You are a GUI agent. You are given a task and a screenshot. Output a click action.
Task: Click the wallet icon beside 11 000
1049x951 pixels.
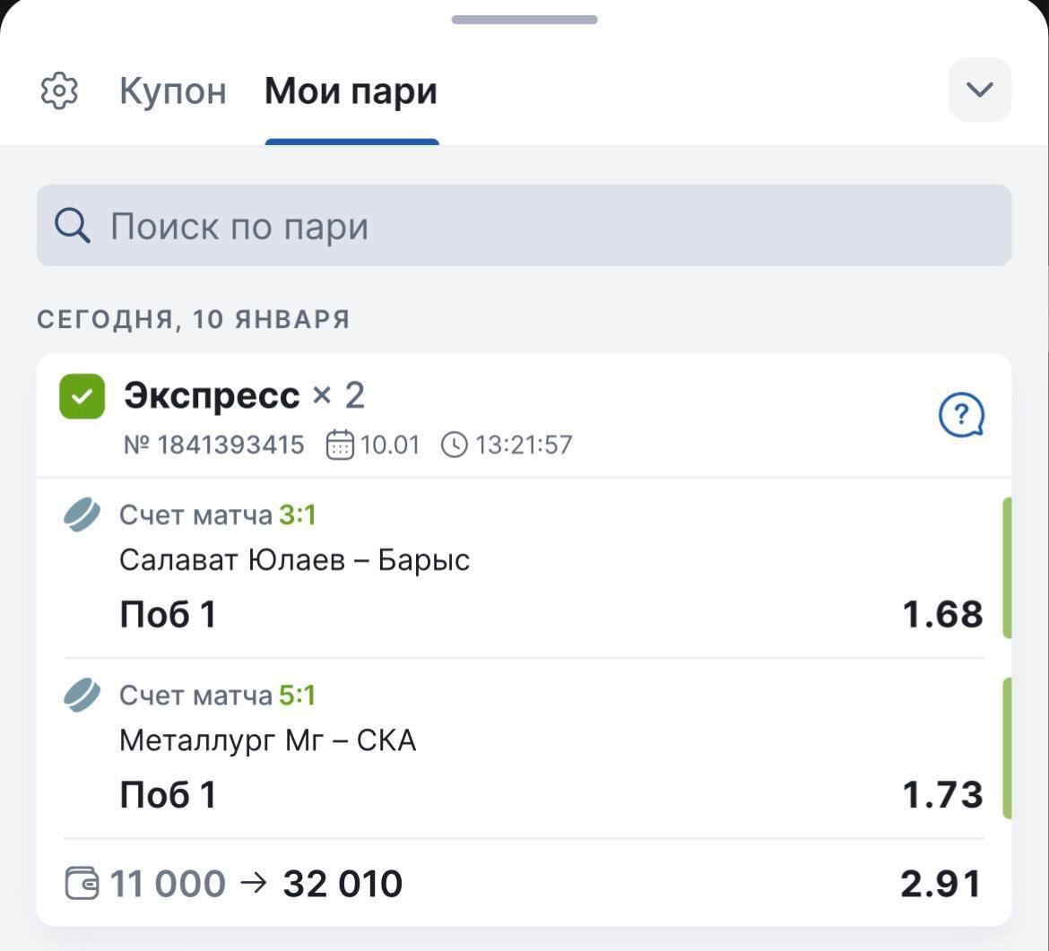(x=82, y=884)
